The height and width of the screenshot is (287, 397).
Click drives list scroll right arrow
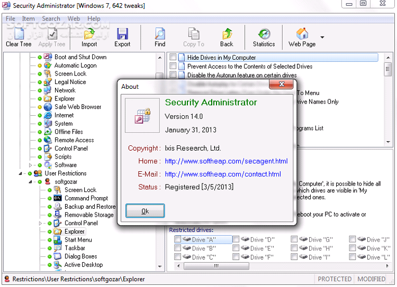point(387,266)
